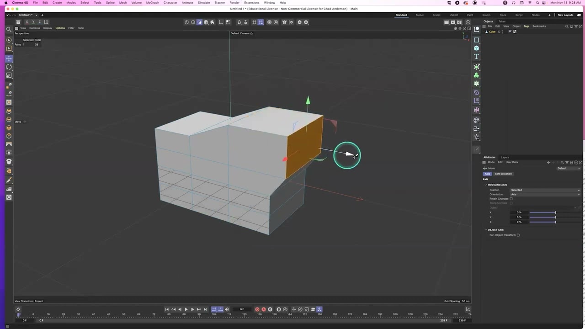Open the viewport Cameras menu
This screenshot has height=329, width=585.
click(x=35, y=28)
